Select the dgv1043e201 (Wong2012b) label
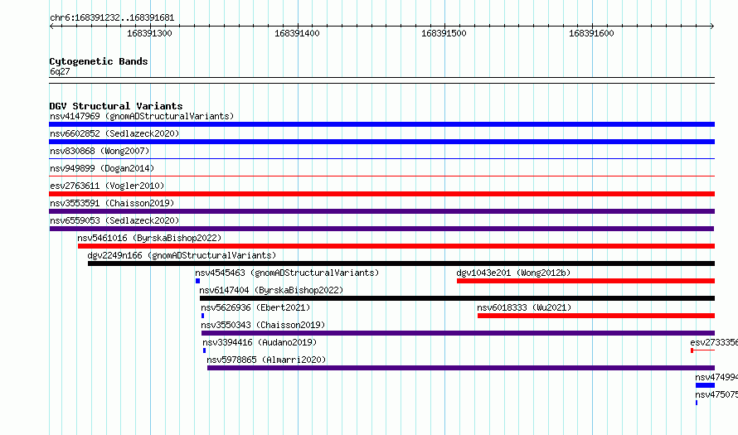This screenshot has width=738, height=435. click(x=513, y=273)
